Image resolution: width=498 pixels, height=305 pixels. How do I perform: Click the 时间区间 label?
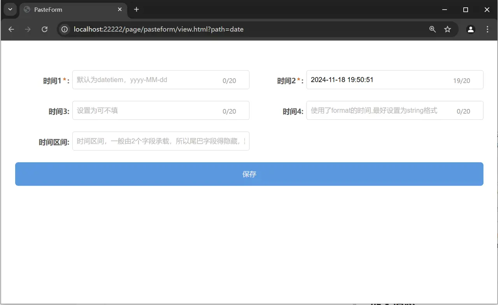(54, 142)
